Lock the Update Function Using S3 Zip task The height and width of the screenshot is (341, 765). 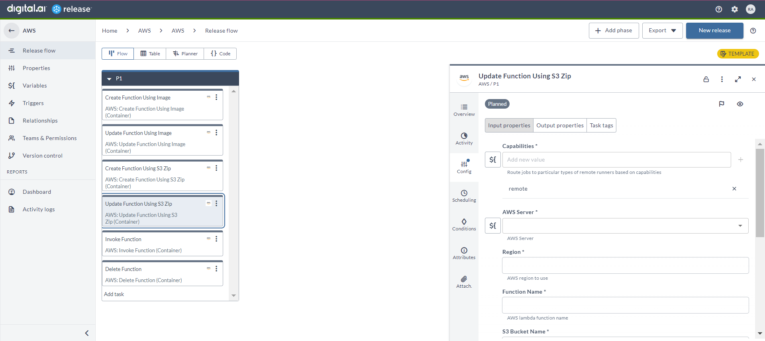pos(706,79)
